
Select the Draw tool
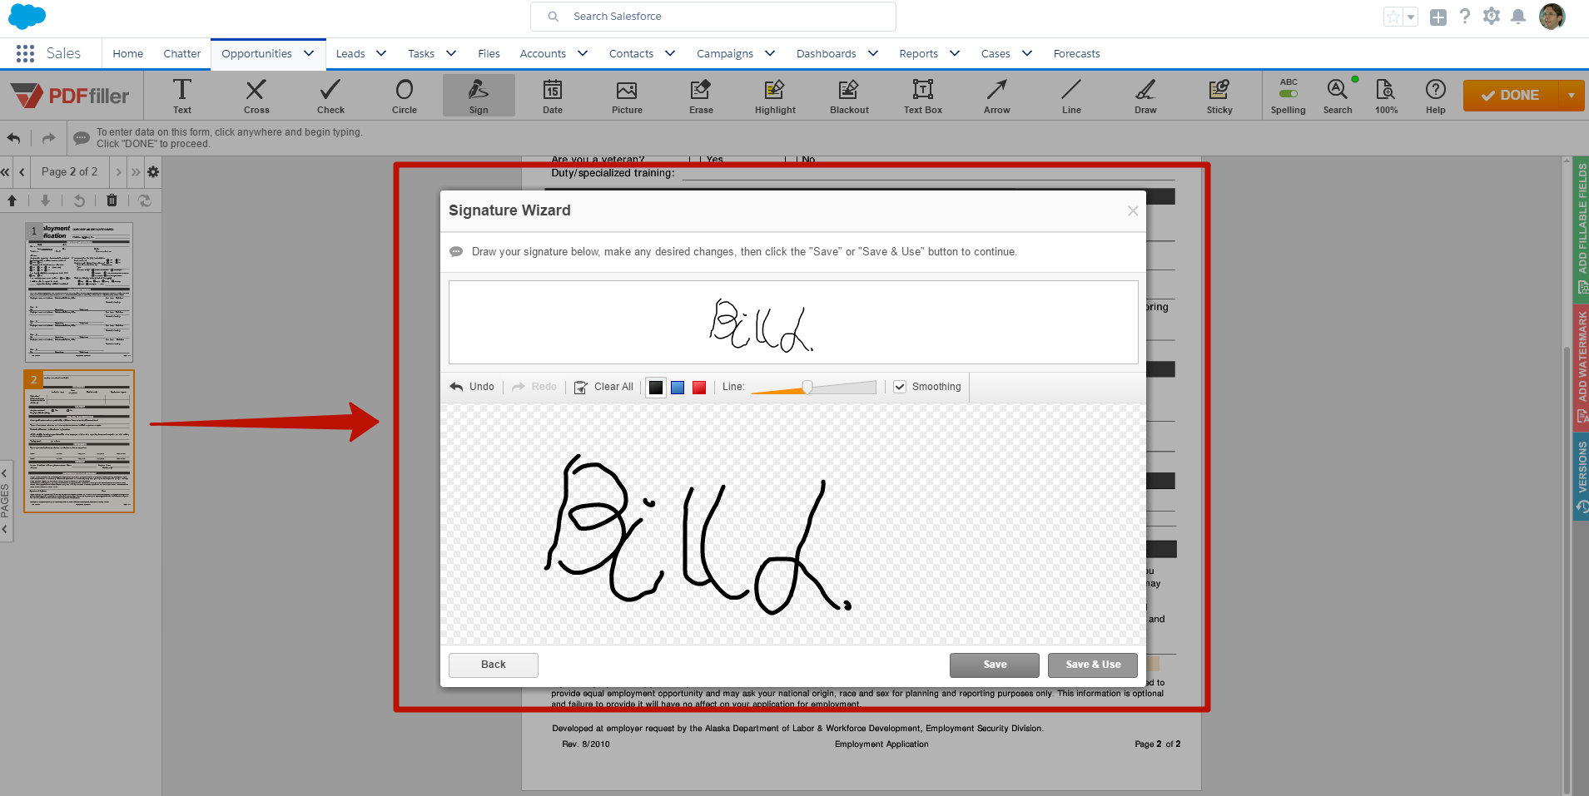pos(1145,95)
